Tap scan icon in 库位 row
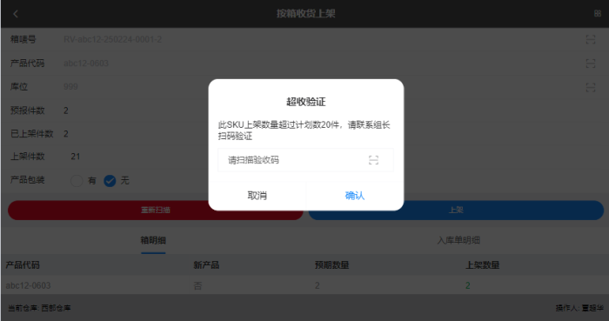The width and height of the screenshot is (609, 321). pos(591,87)
